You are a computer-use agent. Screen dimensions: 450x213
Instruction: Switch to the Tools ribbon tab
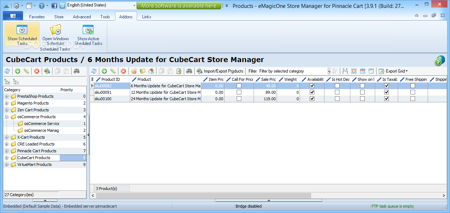[x=105, y=17]
